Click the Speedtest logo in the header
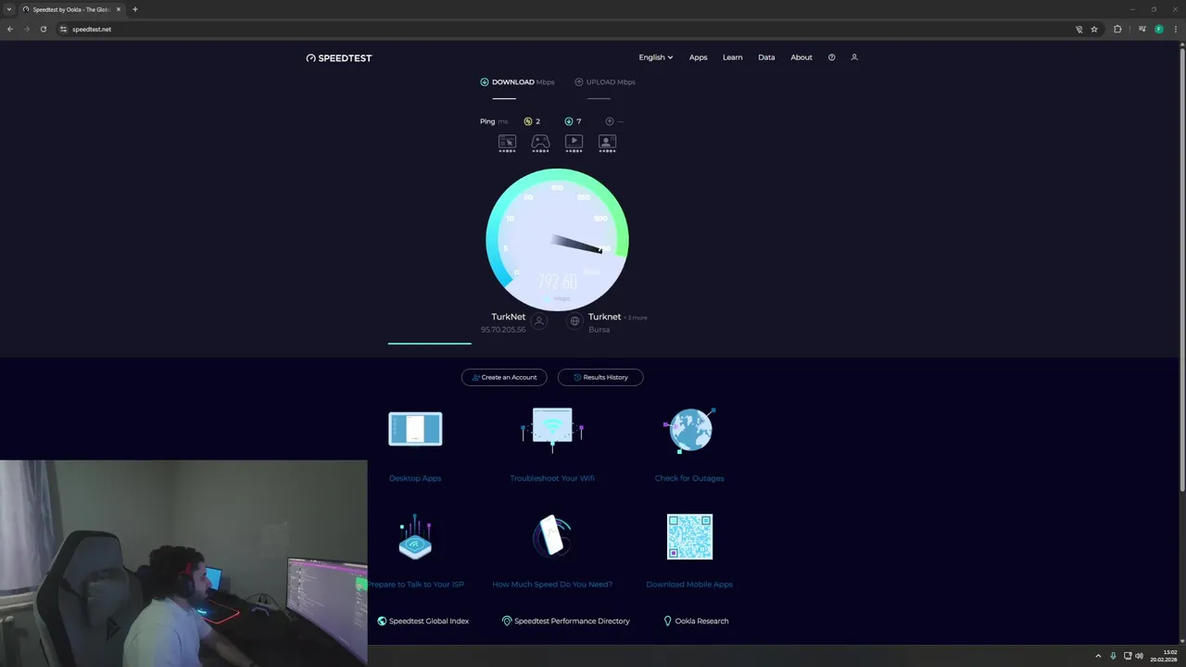The image size is (1186, 667). 339,57
